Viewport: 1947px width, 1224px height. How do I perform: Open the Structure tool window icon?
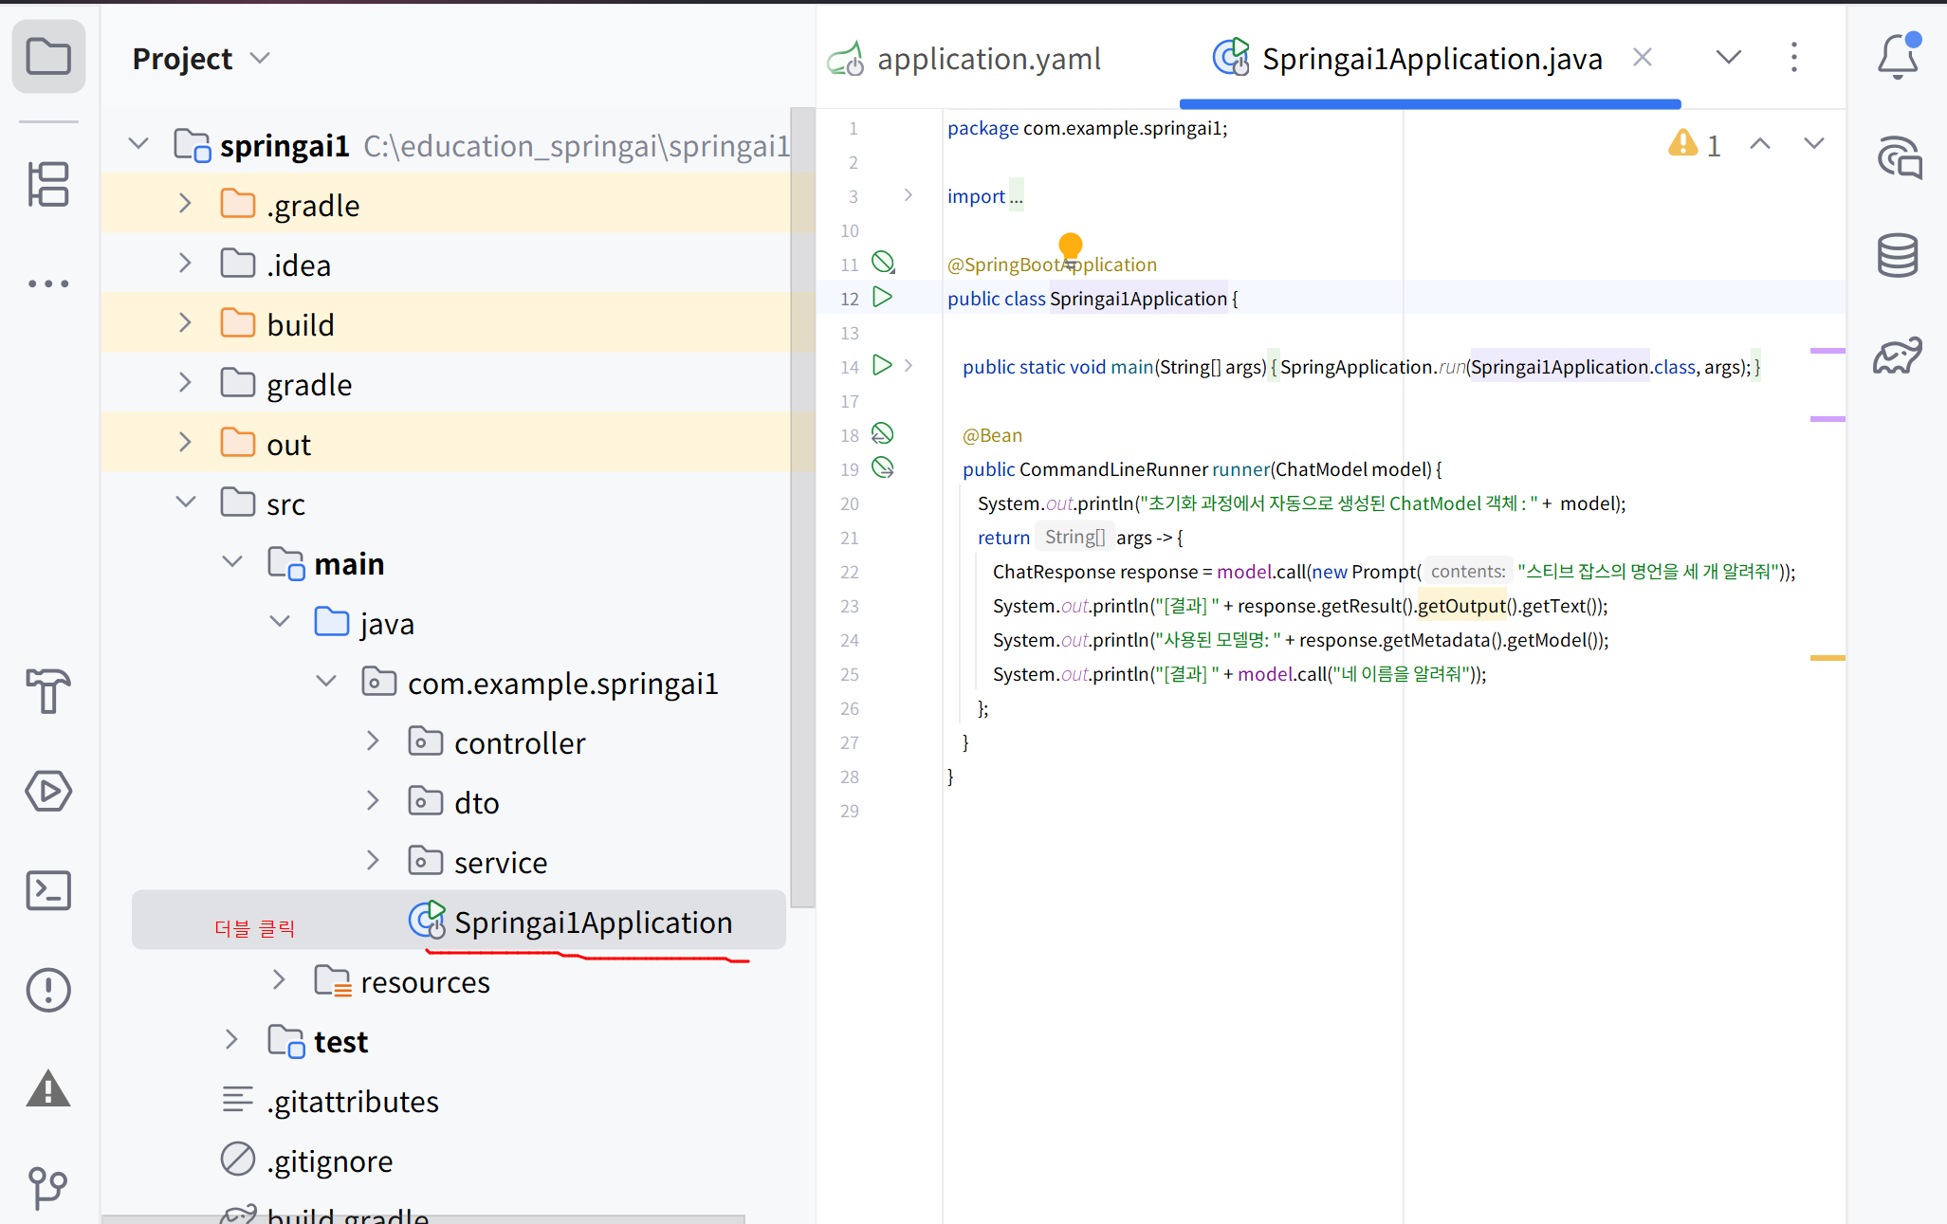[x=48, y=184]
